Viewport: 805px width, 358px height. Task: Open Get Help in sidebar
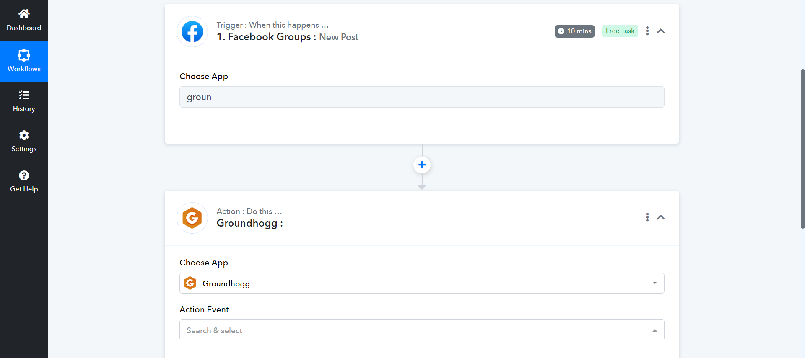point(24,182)
